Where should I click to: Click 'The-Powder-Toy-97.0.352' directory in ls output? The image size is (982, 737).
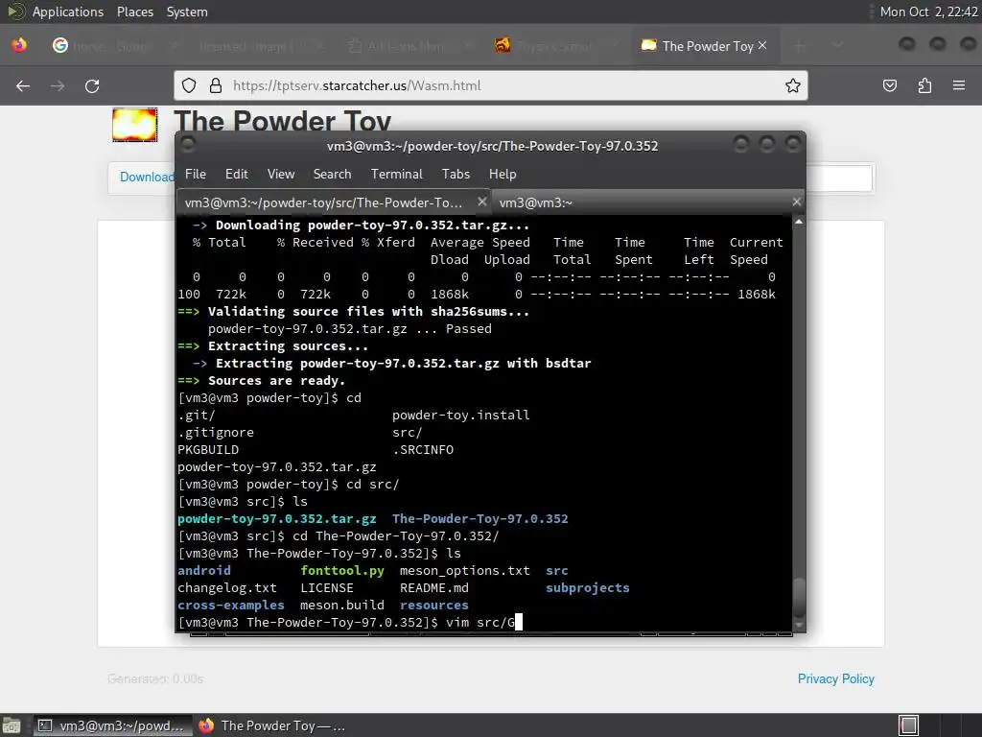tap(479, 519)
